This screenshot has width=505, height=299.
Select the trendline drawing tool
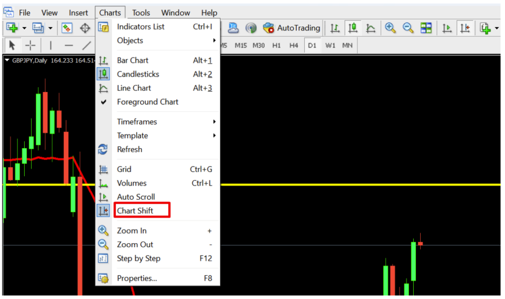coord(86,45)
